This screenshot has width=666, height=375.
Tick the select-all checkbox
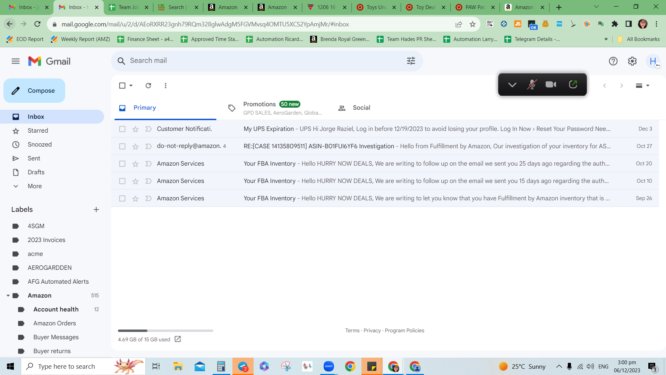click(x=122, y=85)
